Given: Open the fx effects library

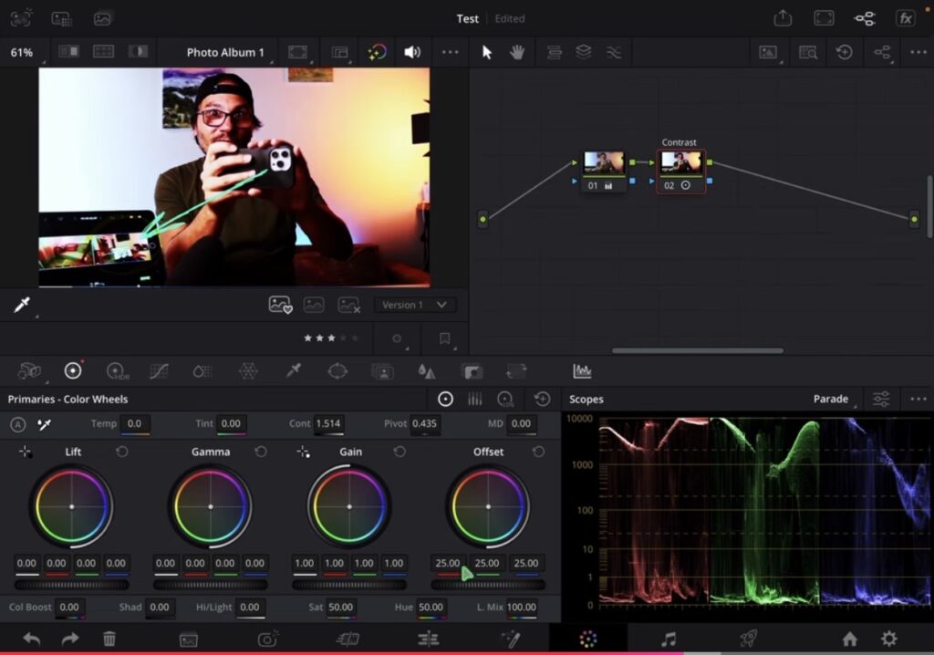Looking at the screenshot, I should coord(906,18).
